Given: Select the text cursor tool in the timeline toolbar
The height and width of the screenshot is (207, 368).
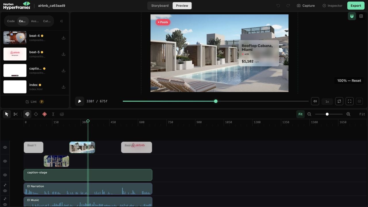Looking at the screenshot, I should point(53,114).
